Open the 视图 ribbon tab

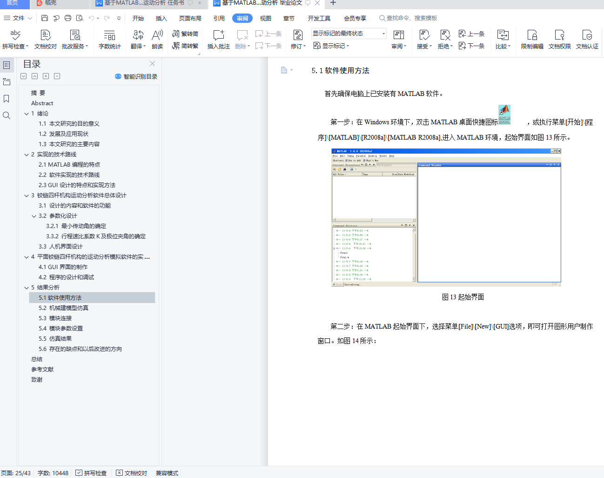pyautogui.click(x=266, y=19)
